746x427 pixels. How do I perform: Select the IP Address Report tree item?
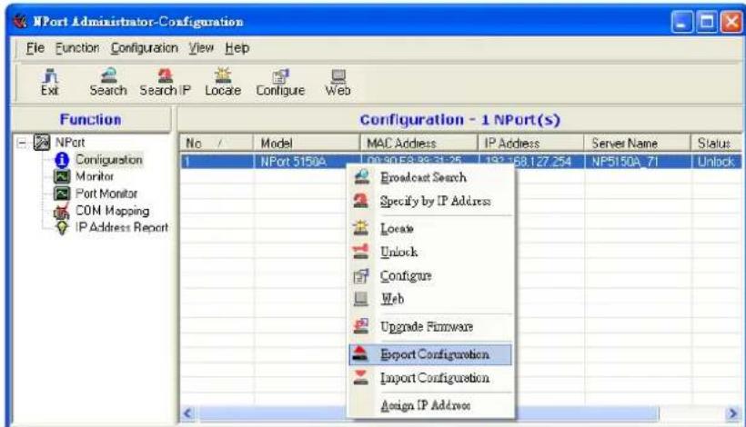[x=122, y=227]
